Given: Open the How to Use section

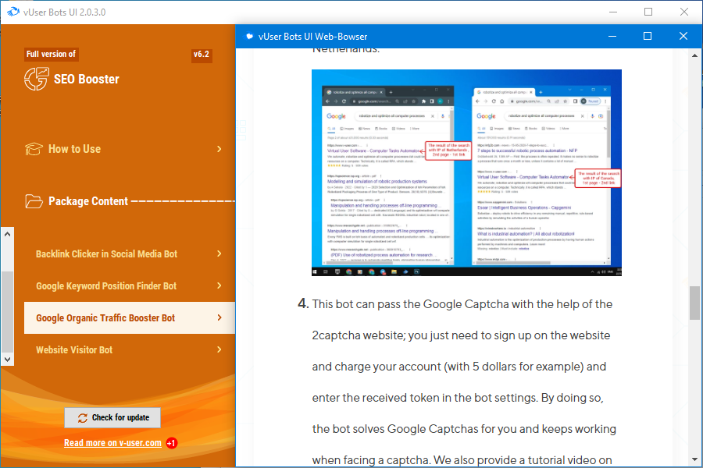Looking at the screenshot, I should [x=123, y=149].
